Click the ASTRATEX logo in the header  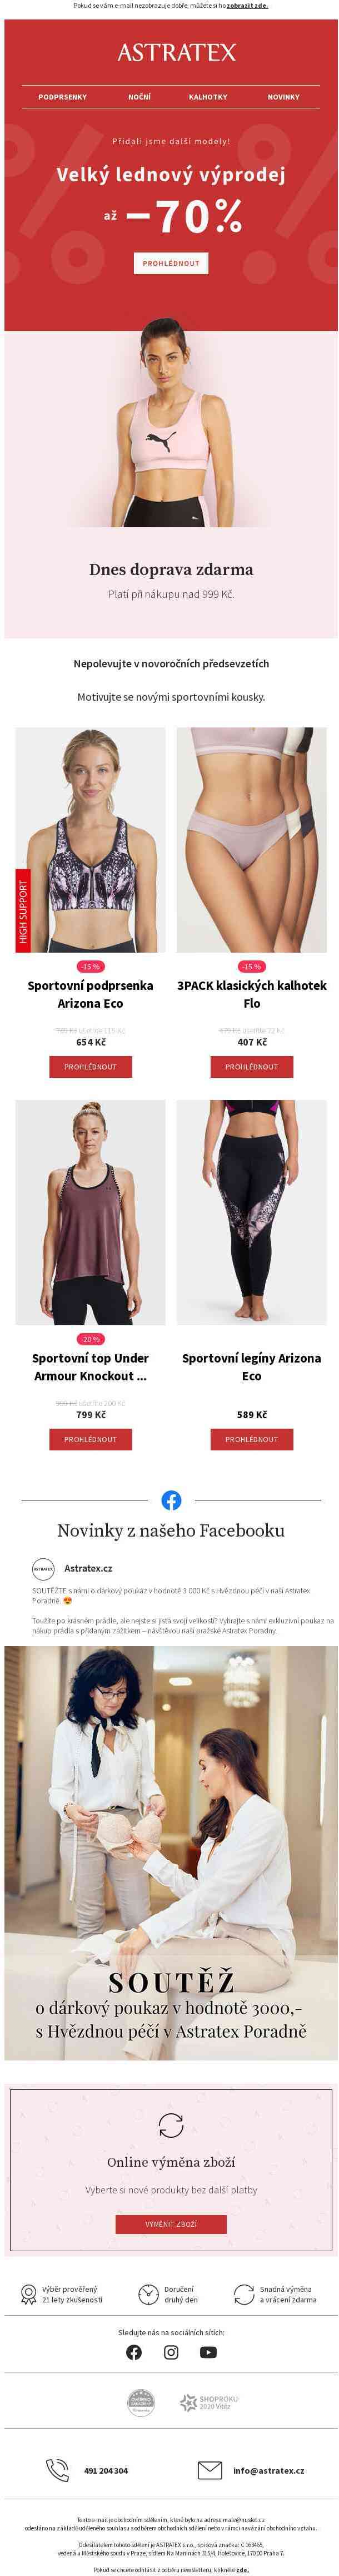click(x=177, y=52)
